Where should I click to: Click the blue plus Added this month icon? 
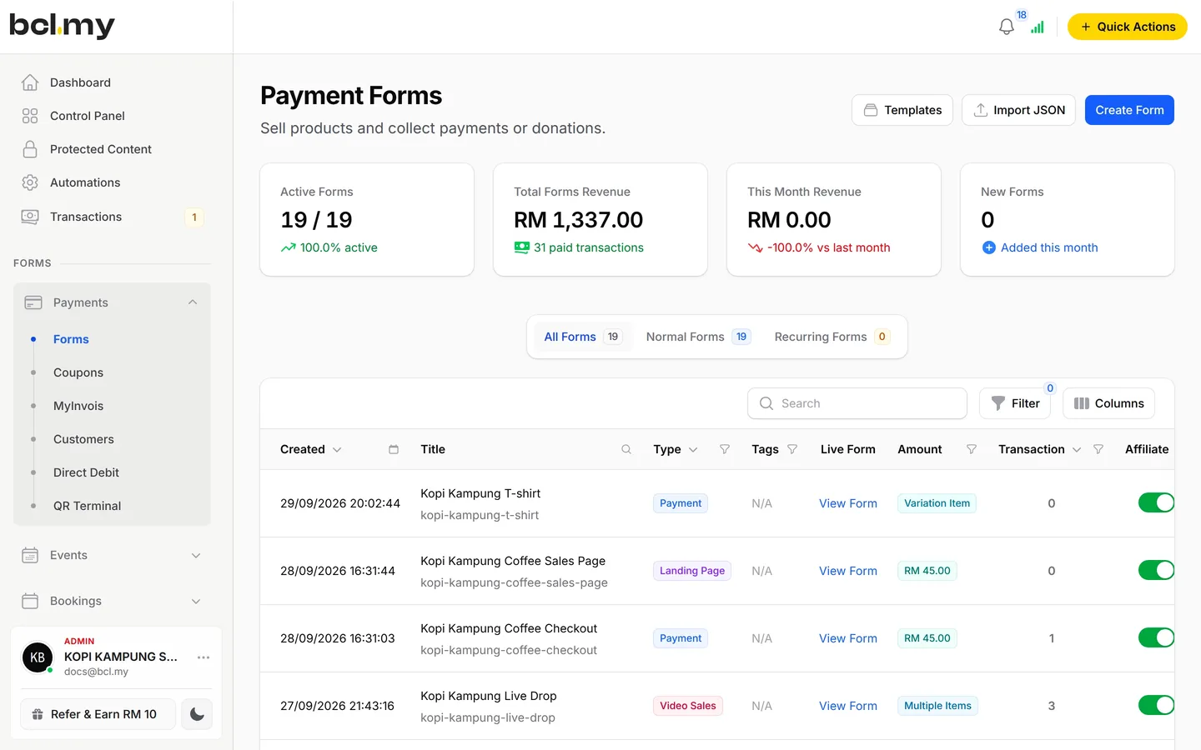pos(989,247)
